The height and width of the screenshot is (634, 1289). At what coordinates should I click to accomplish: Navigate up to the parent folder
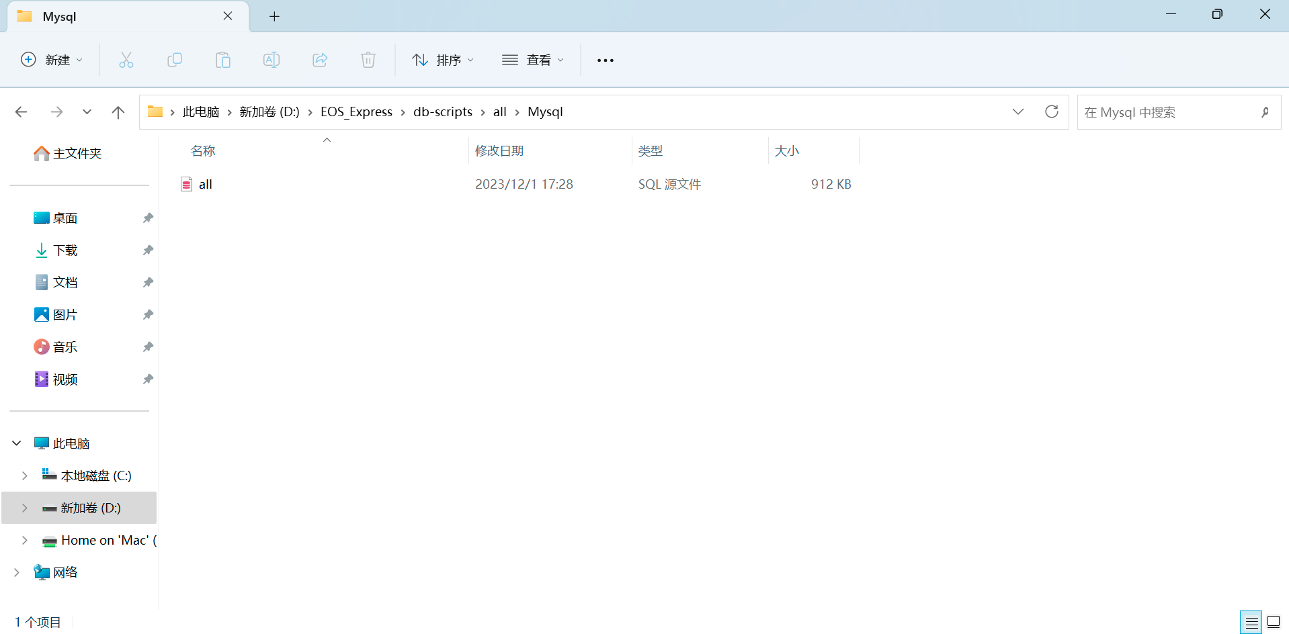(118, 111)
